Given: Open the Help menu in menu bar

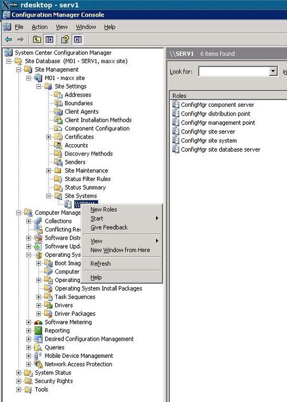Looking at the screenshot, I should point(110,27).
